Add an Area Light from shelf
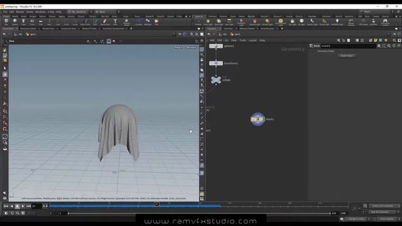The width and height of the screenshot is (402, 226). 229,23
